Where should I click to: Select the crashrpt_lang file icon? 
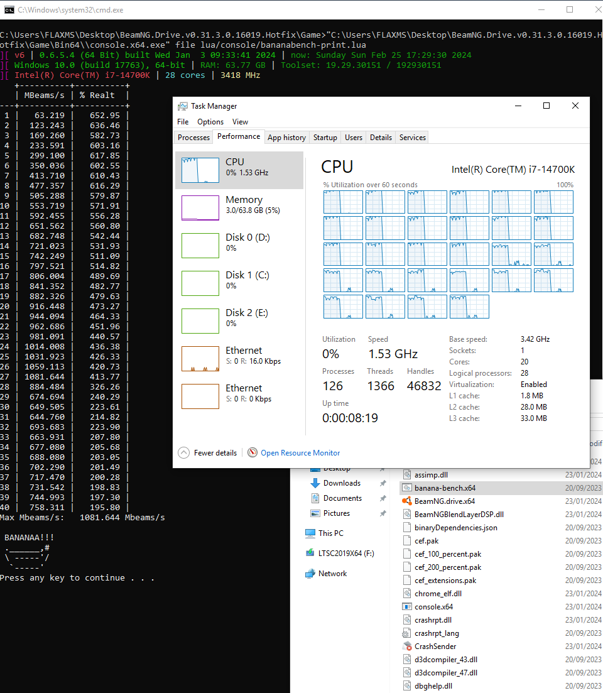click(x=406, y=633)
